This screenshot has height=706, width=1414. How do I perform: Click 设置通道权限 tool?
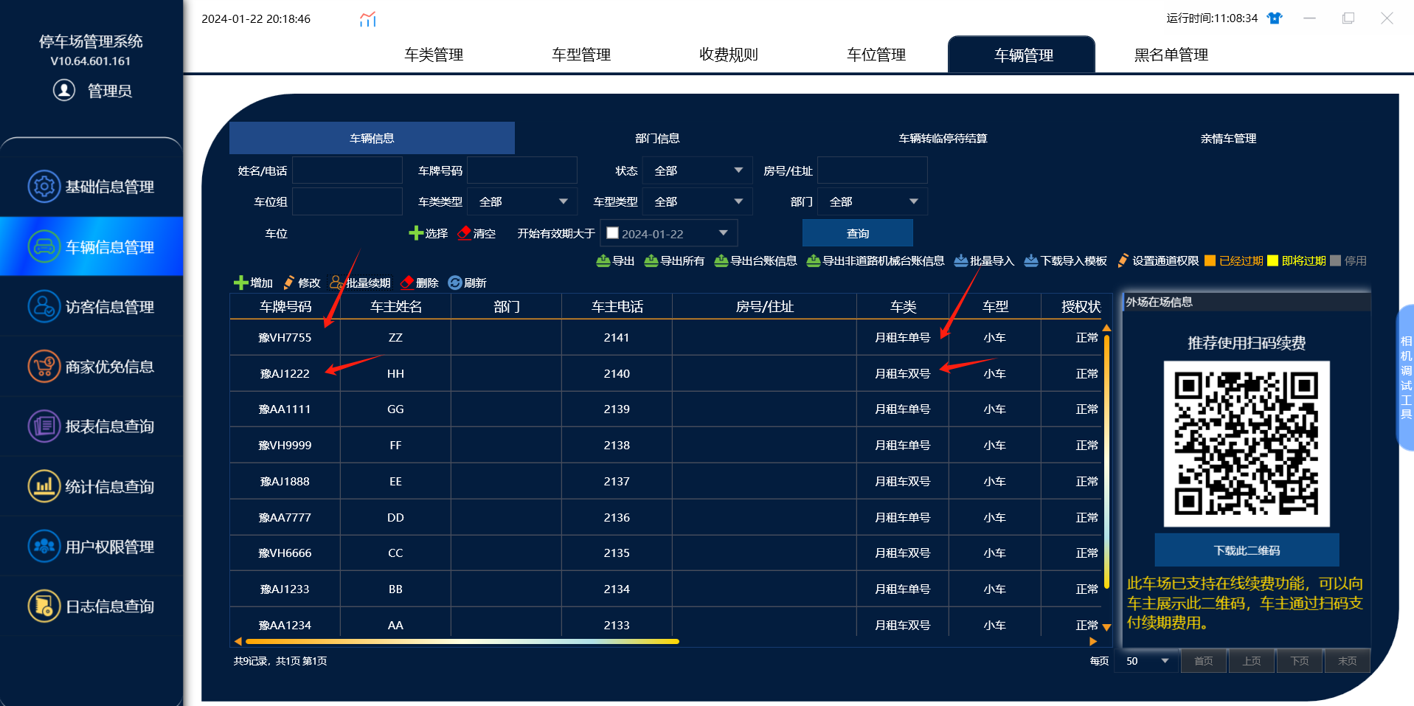tap(1158, 260)
